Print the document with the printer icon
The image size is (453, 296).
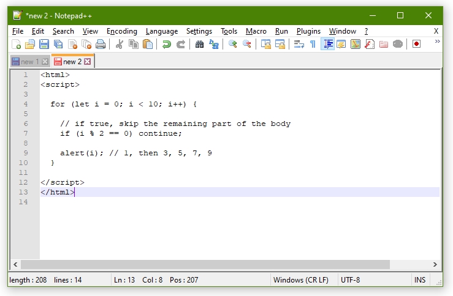point(101,44)
